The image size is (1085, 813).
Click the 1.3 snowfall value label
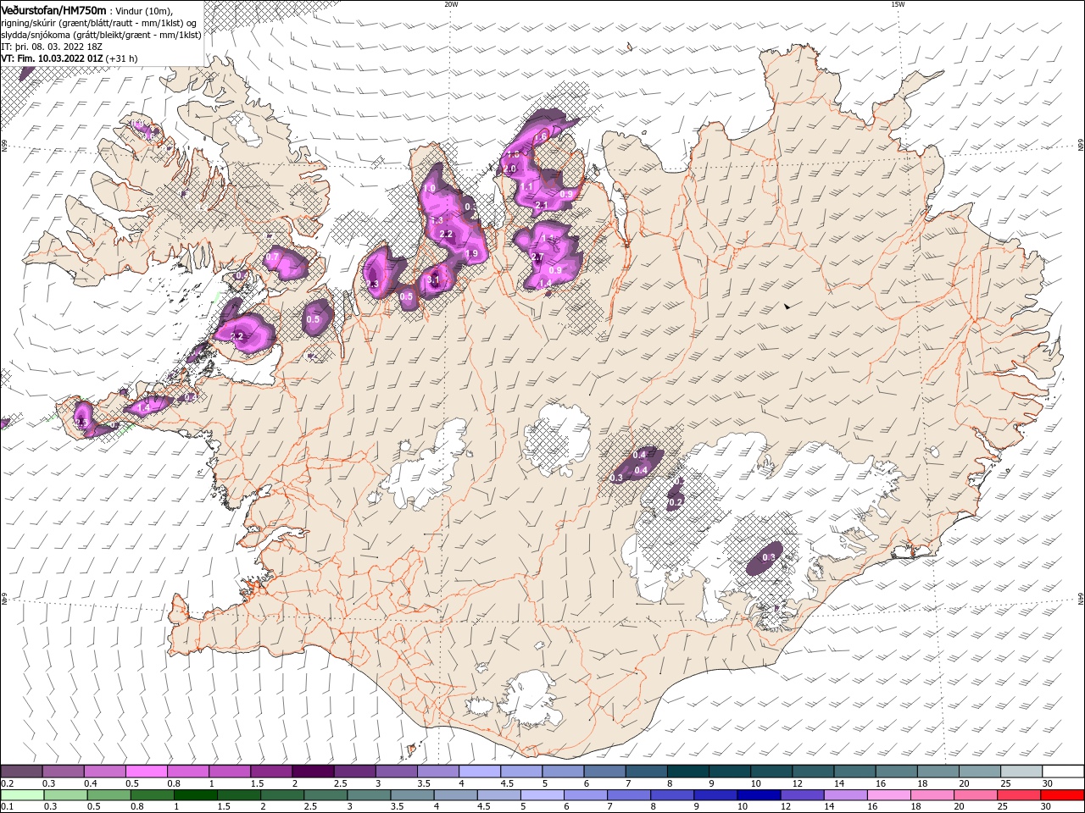click(437, 220)
